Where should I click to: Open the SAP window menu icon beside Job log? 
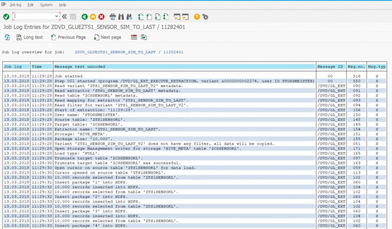[x=3, y=5]
